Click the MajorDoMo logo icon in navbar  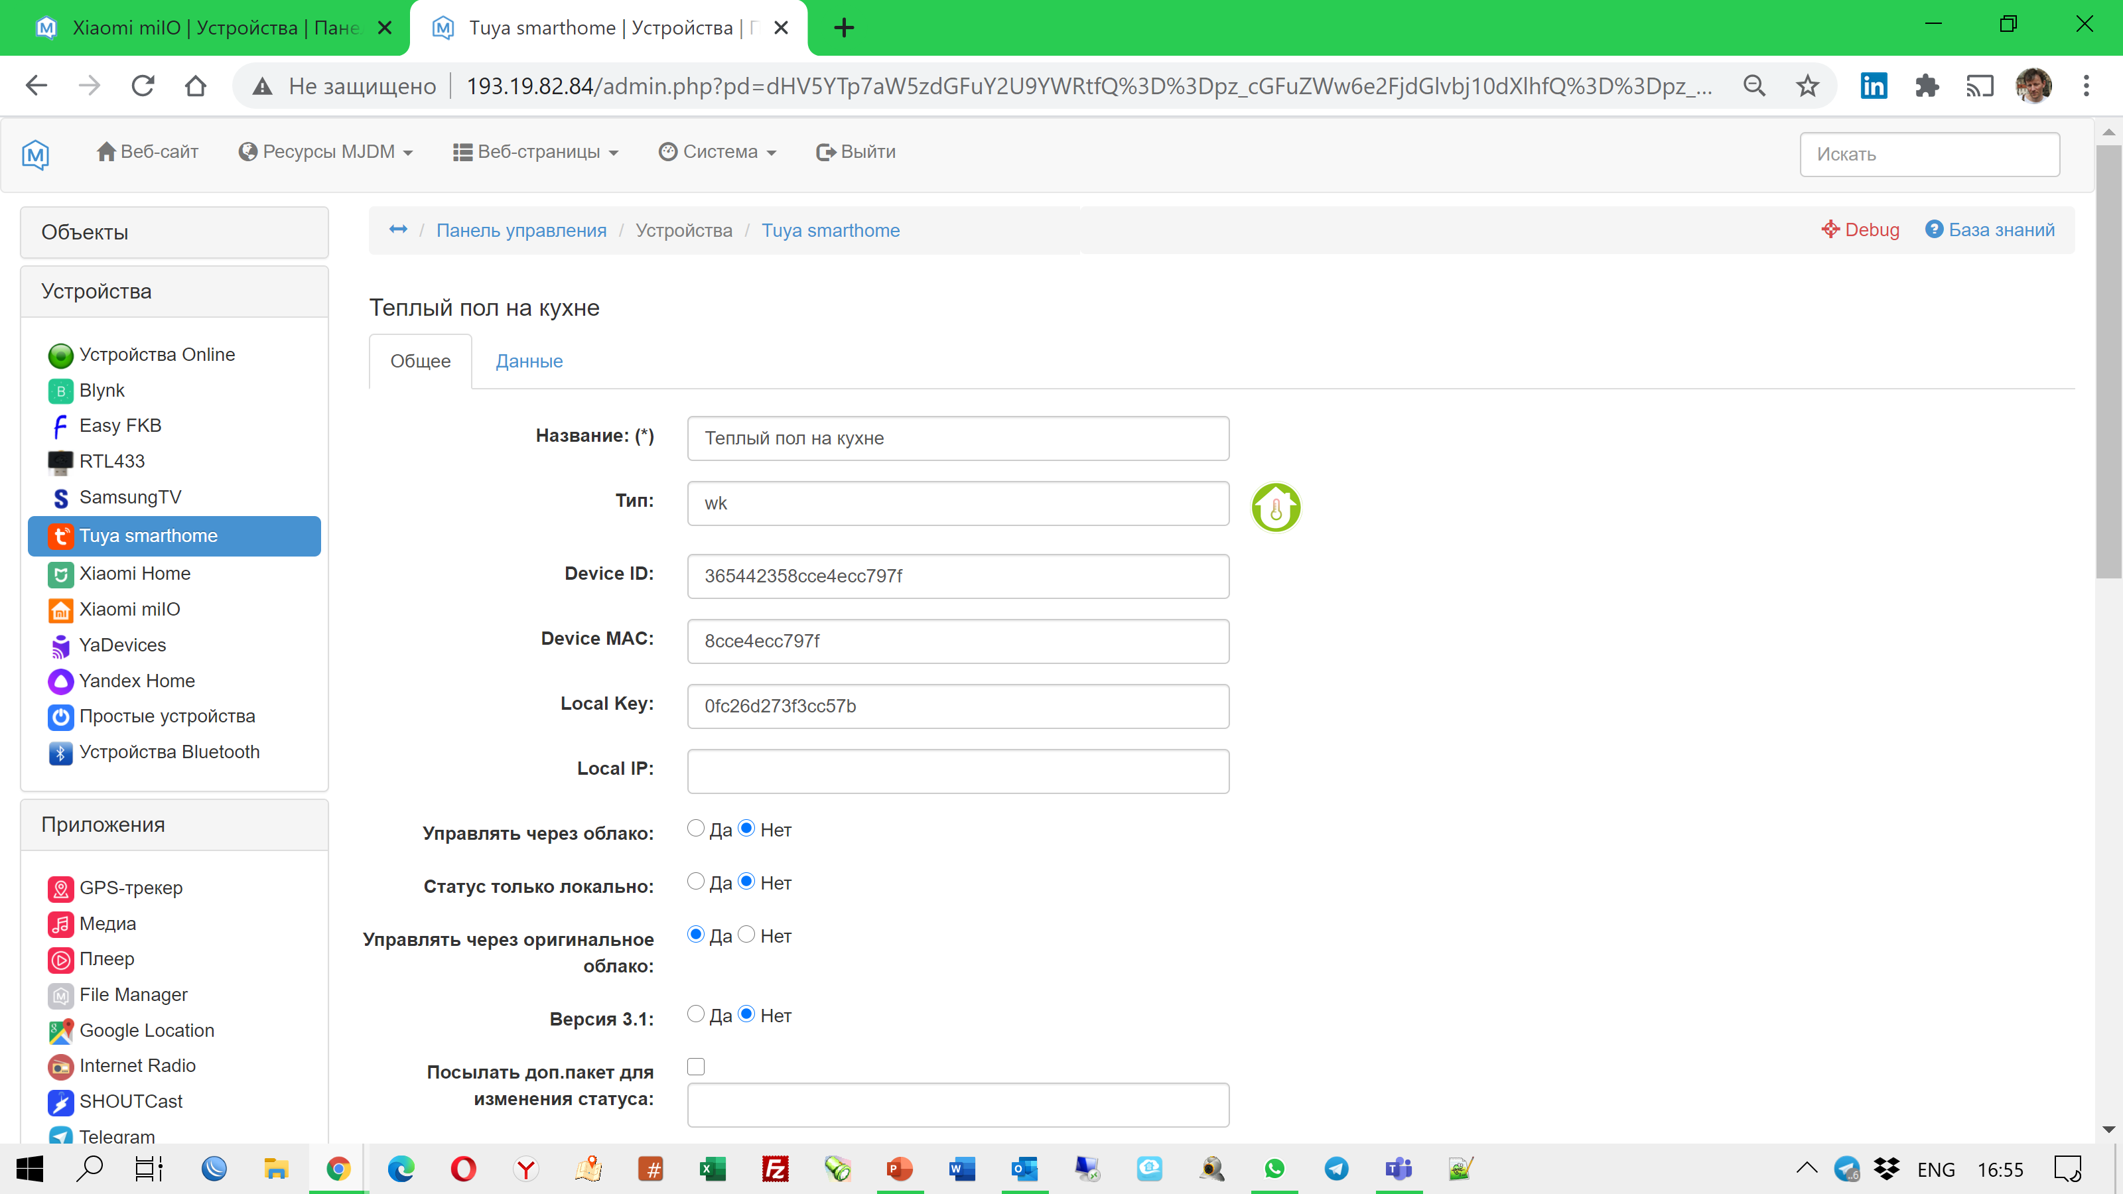(x=35, y=153)
